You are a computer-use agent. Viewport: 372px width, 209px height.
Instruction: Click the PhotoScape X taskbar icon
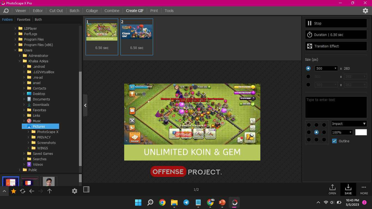pos(235,202)
